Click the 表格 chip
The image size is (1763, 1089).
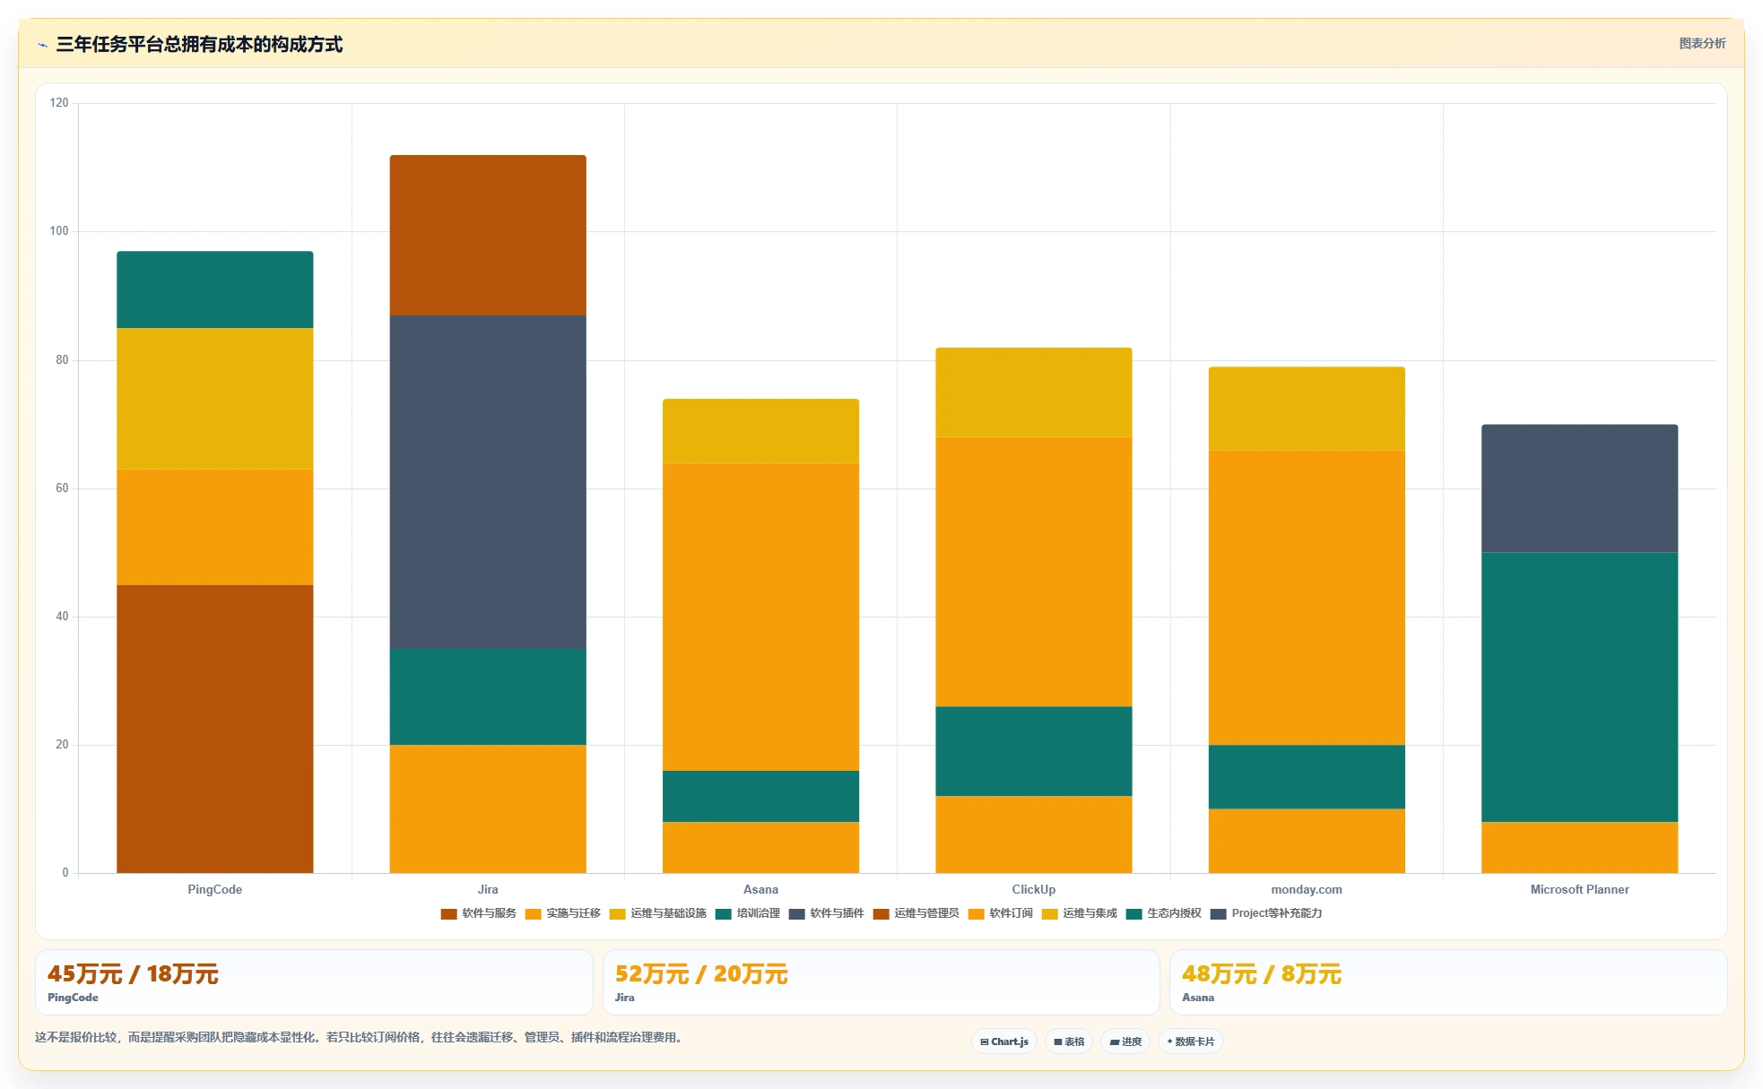[1069, 1041]
